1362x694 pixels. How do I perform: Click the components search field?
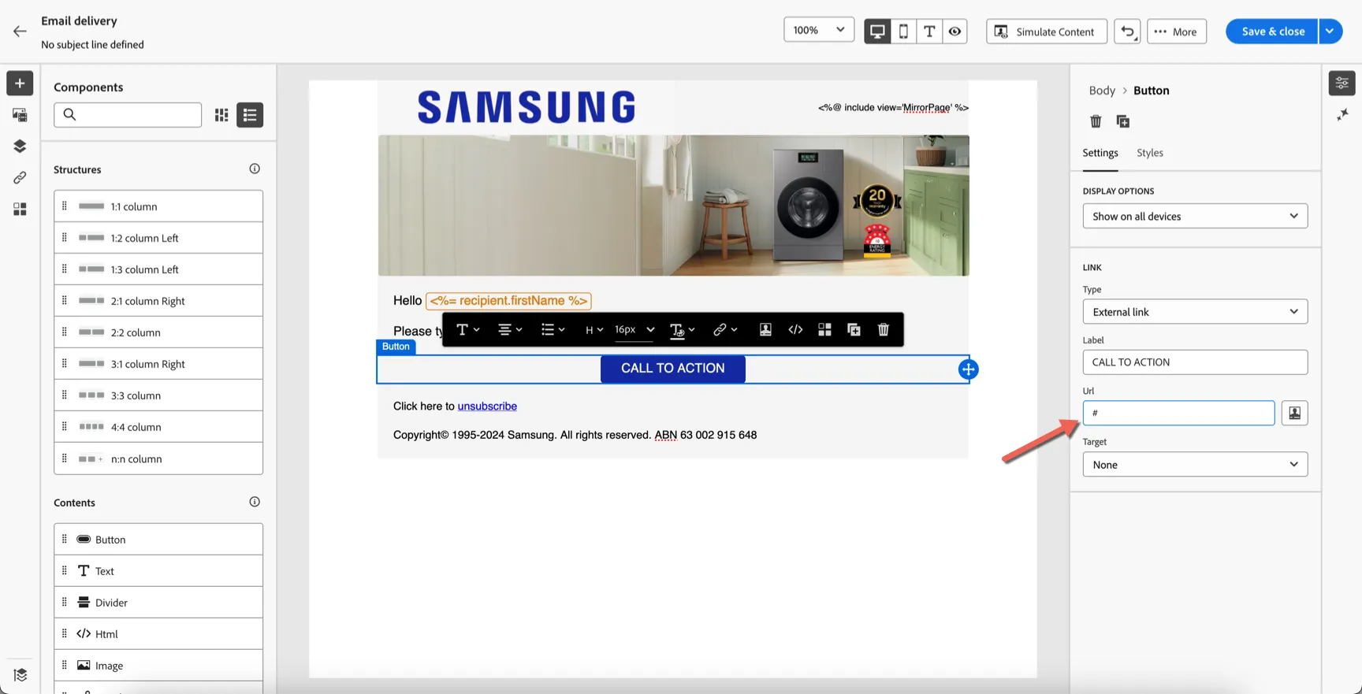128,115
